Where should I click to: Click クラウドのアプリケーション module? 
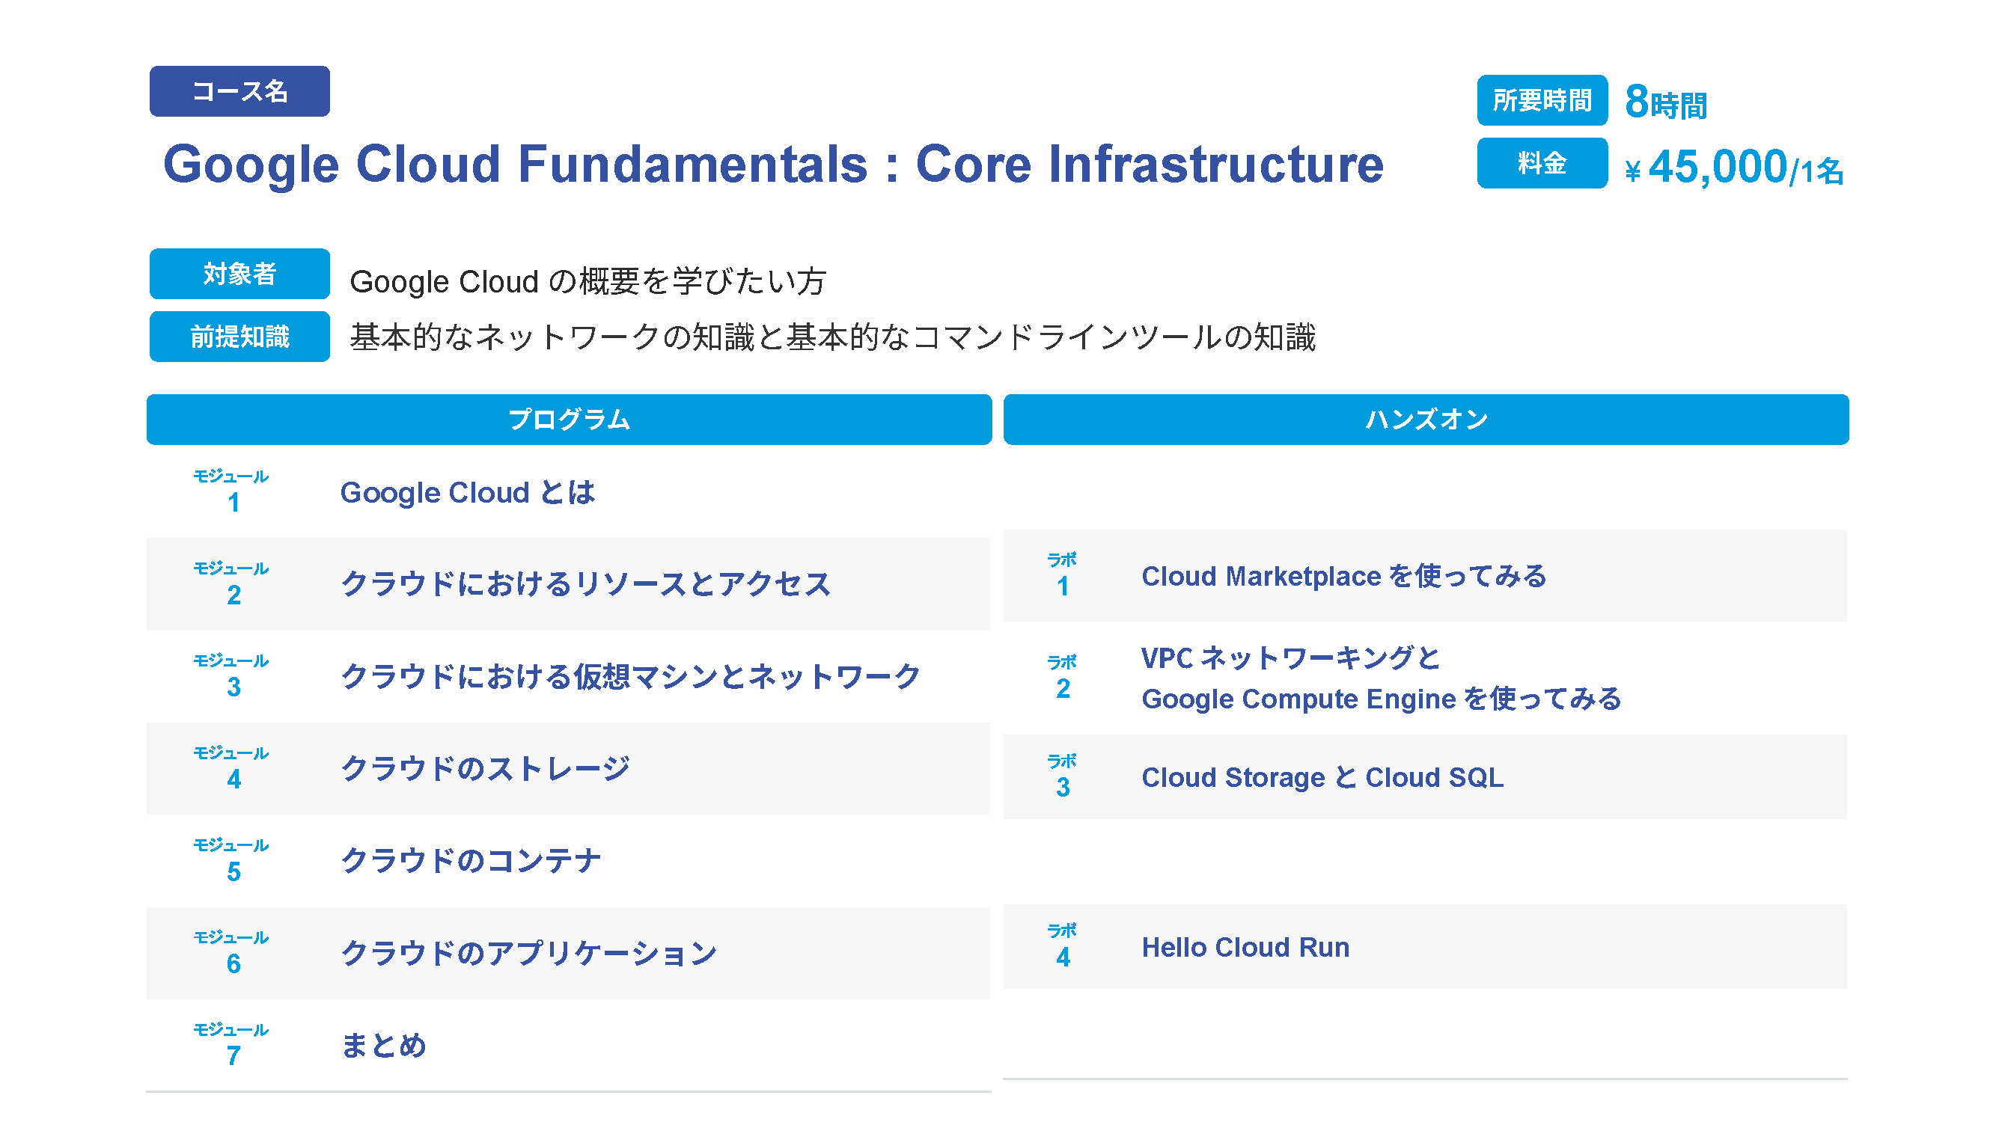coord(529,952)
